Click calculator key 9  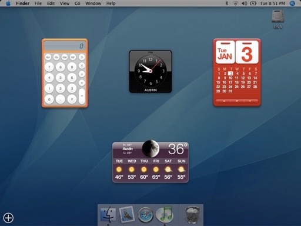click(x=72, y=67)
